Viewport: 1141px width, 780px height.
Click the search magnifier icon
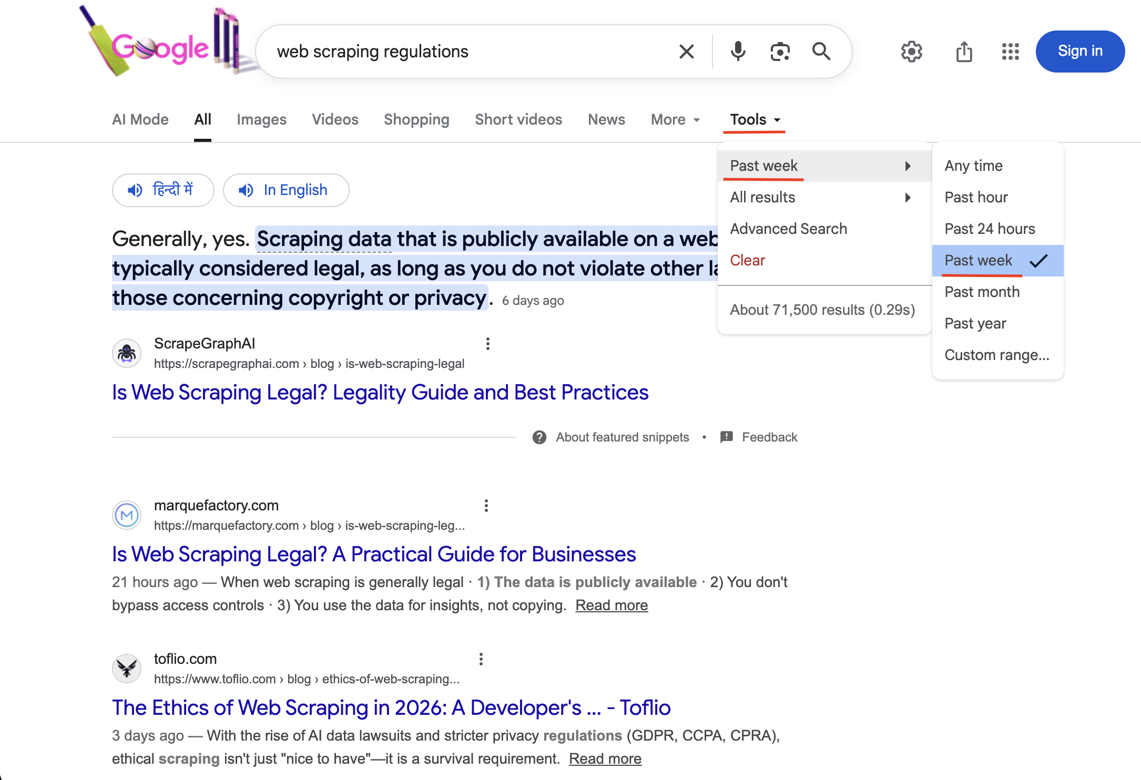(x=821, y=51)
